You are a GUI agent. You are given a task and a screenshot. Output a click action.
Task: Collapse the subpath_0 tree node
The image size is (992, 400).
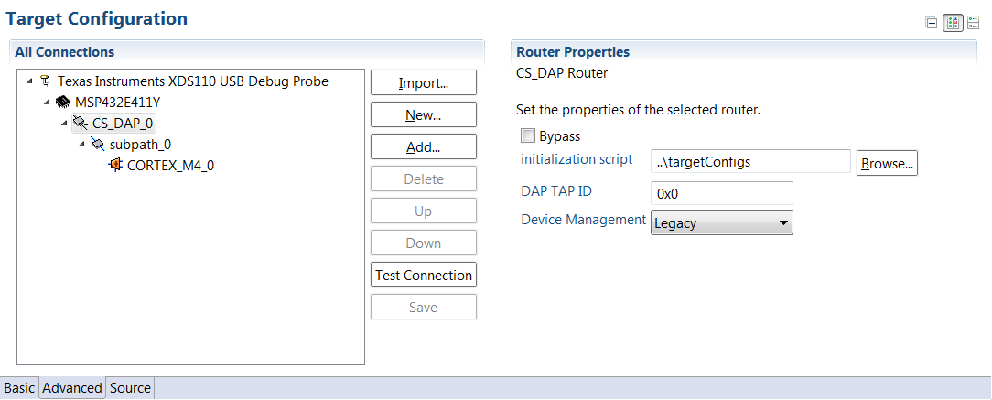click(x=81, y=145)
